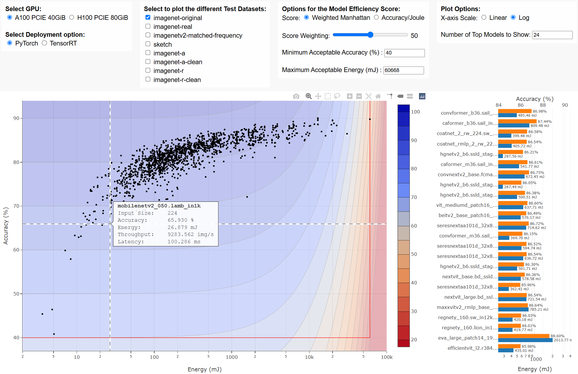578x374 pixels.
Task: Uncheck the imagenet-original checkbox
Action: point(148,18)
